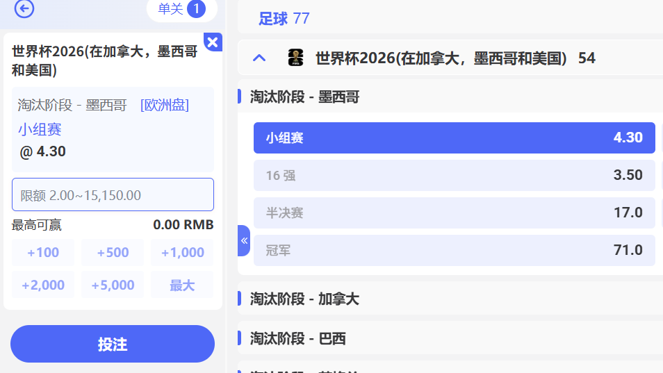Click the @ 4.30 odds in bet slip
Screen dimensions: 663x373
point(42,151)
